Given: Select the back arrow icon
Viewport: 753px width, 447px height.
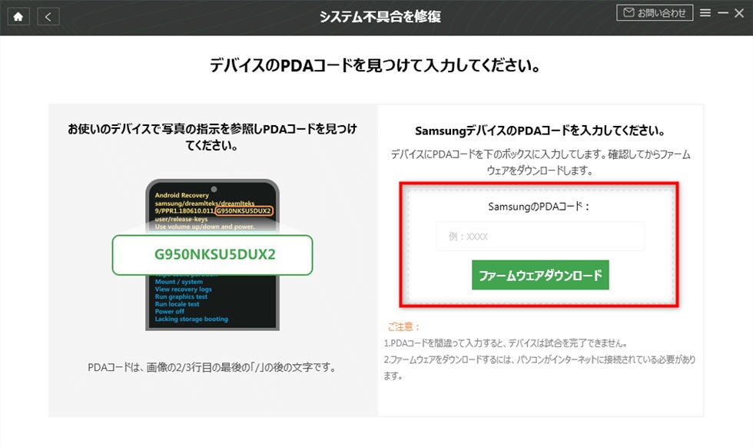Looking at the screenshot, I should (x=48, y=15).
